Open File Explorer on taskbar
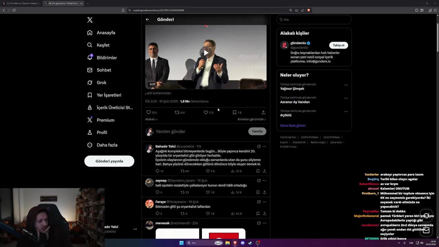 point(227,243)
